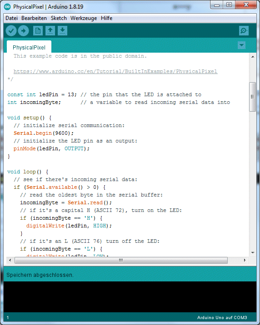Image resolution: width=260 pixels, height=325 pixels.
Task: Click the black console output area
Action: pos(130,296)
